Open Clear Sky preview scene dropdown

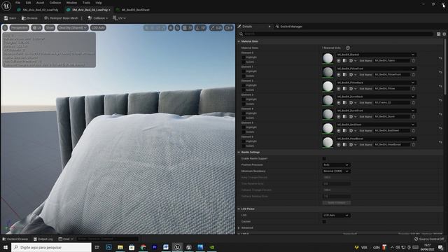[x=73, y=28]
